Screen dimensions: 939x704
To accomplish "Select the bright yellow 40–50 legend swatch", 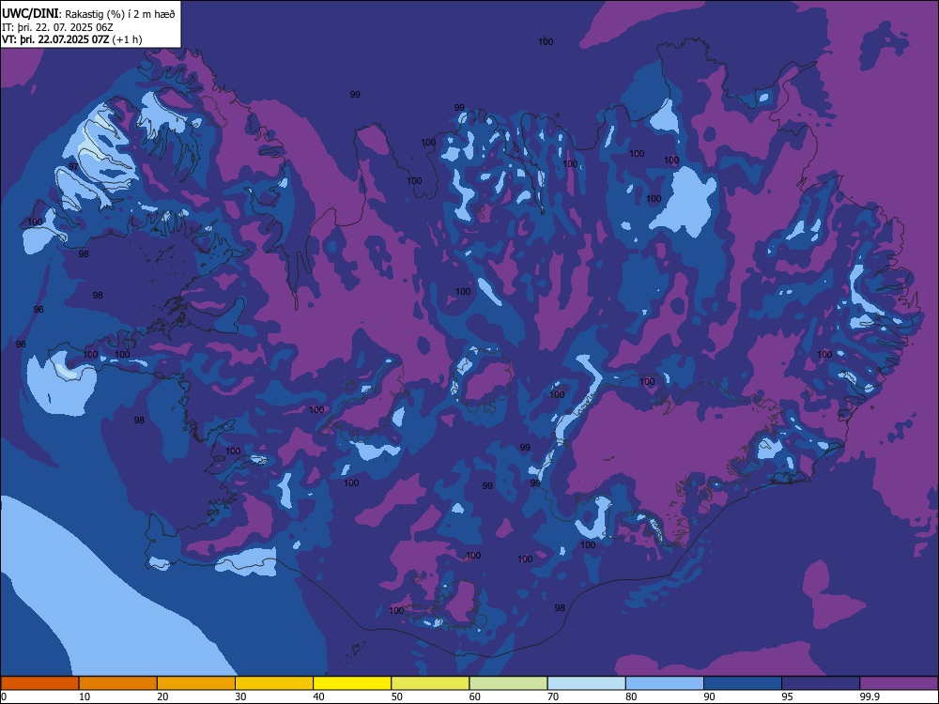I will [x=352, y=683].
